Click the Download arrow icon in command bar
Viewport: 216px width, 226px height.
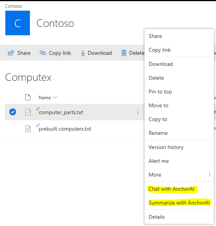(x=83, y=53)
